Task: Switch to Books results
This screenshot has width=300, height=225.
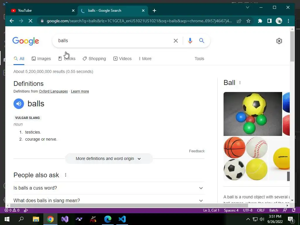Action: tap(67, 59)
